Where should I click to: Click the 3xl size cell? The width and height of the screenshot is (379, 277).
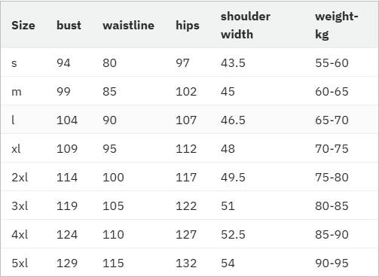tap(20, 206)
